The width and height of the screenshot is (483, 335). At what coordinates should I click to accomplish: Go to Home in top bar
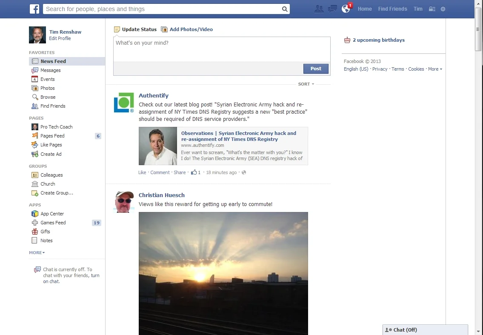tap(365, 9)
